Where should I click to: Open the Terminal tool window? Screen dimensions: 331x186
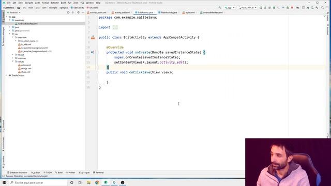click(x=99, y=173)
